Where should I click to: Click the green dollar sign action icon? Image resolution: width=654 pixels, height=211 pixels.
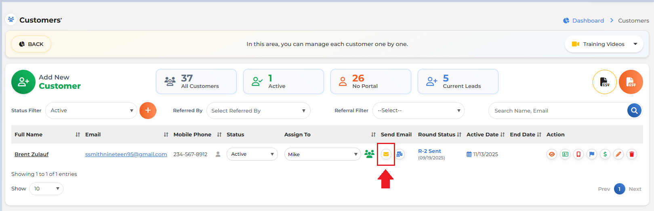pyautogui.click(x=605, y=154)
